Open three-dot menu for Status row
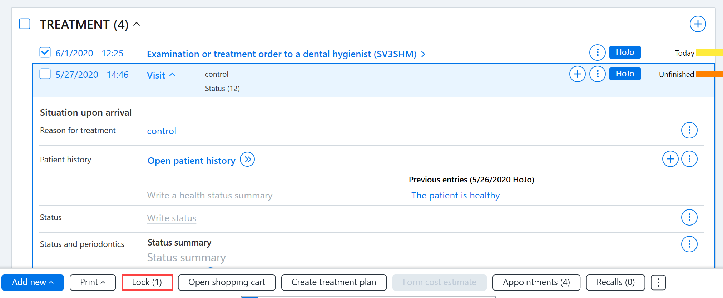 (x=689, y=217)
